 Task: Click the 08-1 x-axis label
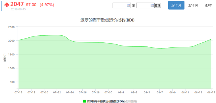click(121, 93)
